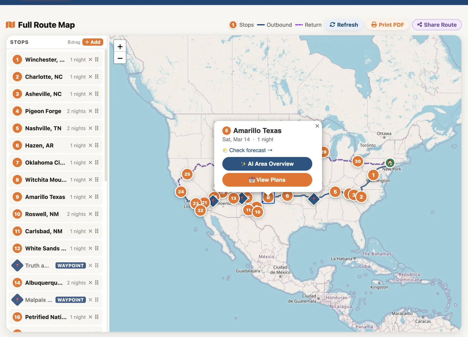Image resolution: width=468 pixels, height=337 pixels.
Task: Select Amarillo Texas in stops list
Action: (x=55, y=197)
